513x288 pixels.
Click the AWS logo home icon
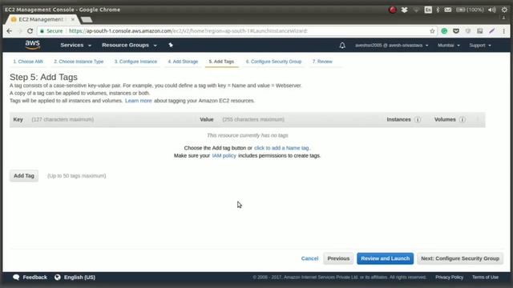pyautogui.click(x=32, y=45)
